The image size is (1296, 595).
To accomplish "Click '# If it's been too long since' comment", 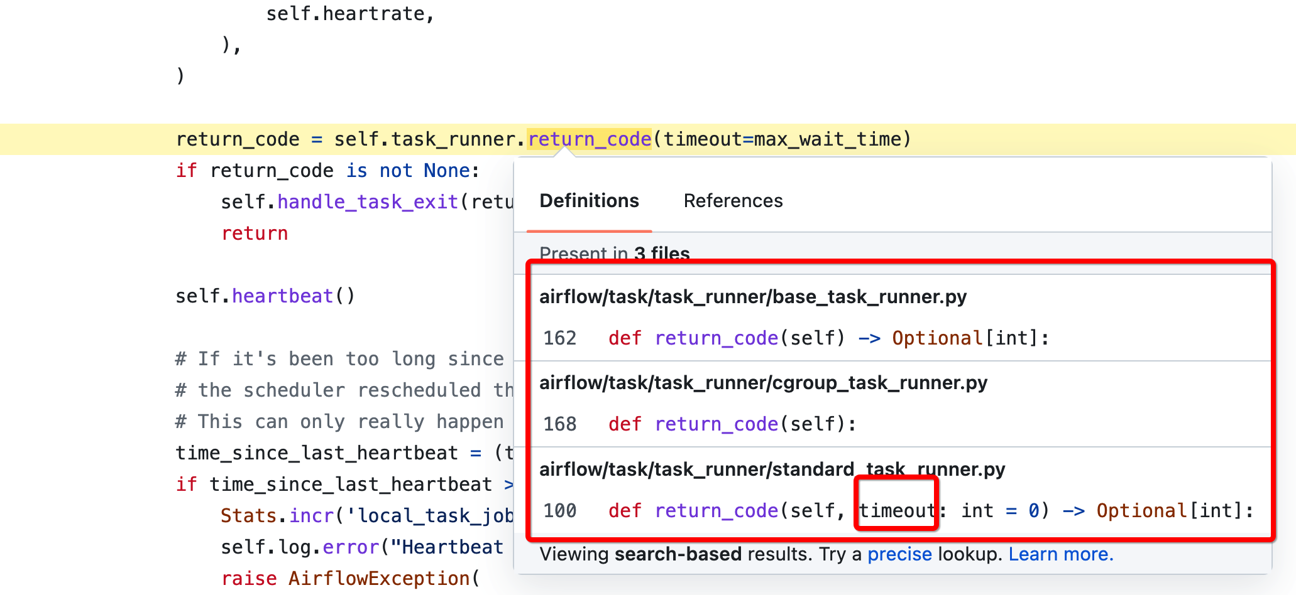I will pos(339,358).
